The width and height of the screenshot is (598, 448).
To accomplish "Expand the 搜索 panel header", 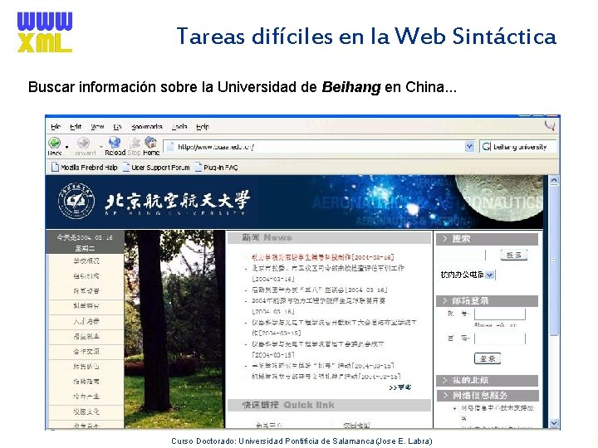I will (x=487, y=239).
